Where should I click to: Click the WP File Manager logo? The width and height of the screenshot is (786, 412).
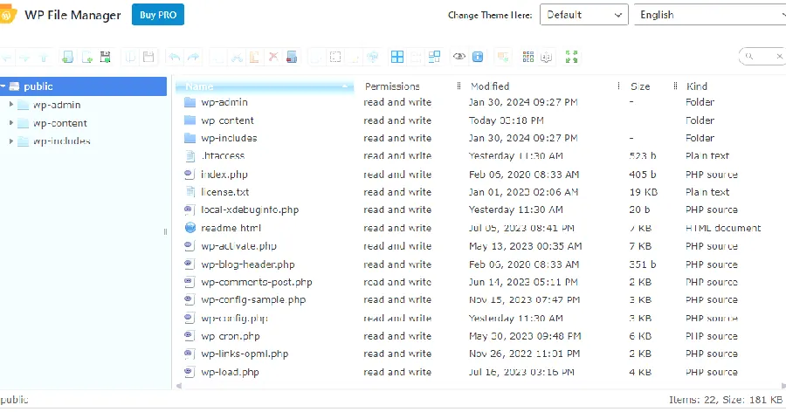tap(8, 15)
